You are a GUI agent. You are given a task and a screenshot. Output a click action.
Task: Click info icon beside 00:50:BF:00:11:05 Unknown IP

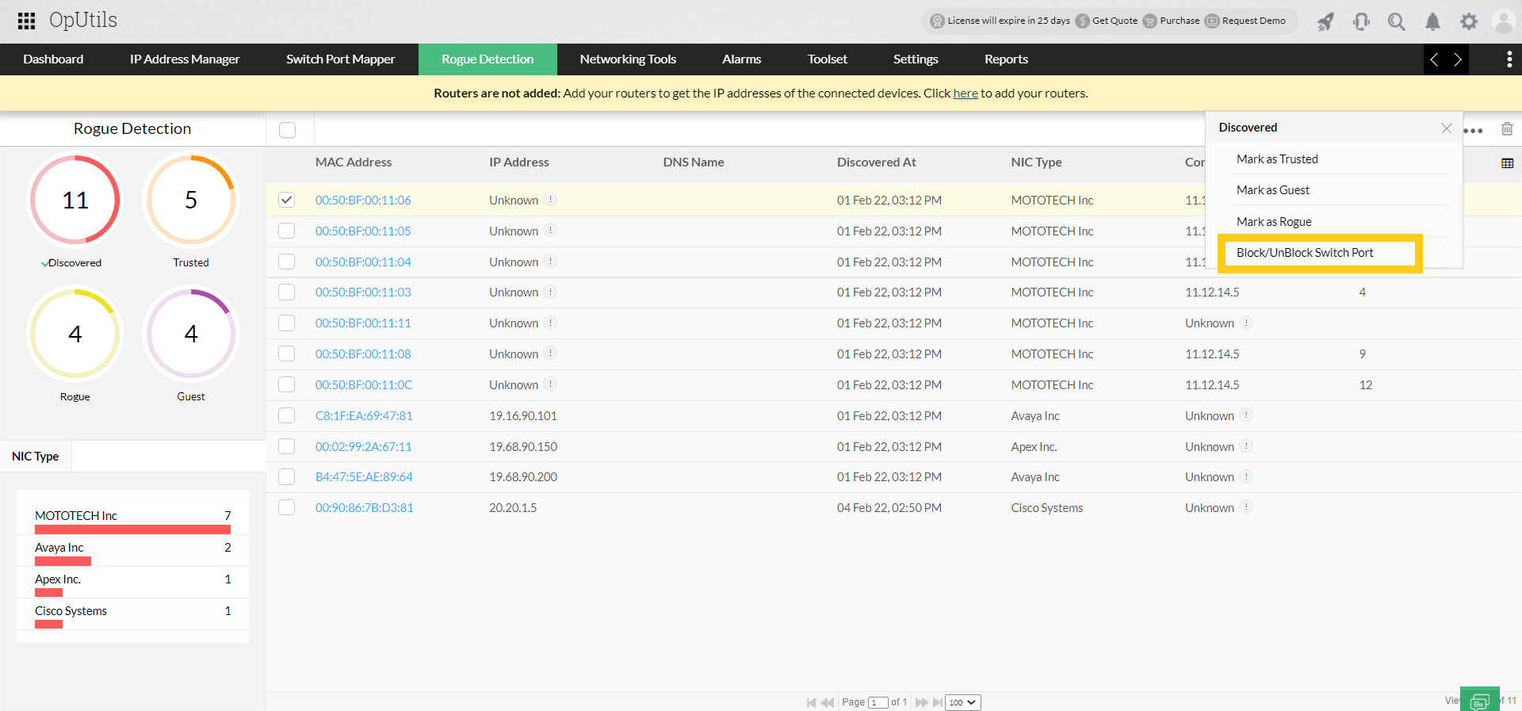click(x=550, y=231)
